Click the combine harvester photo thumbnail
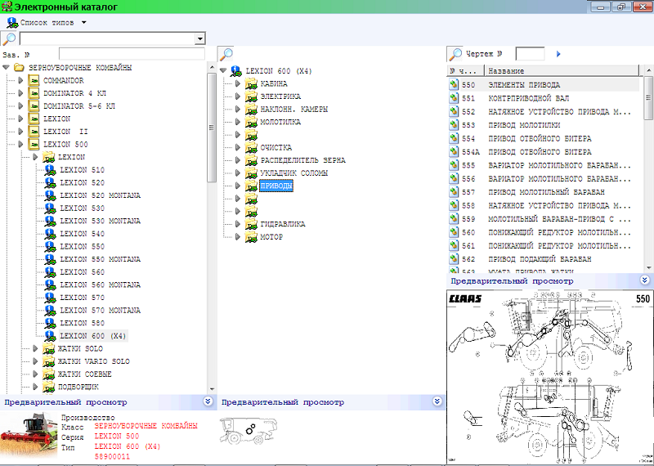 coord(29,434)
